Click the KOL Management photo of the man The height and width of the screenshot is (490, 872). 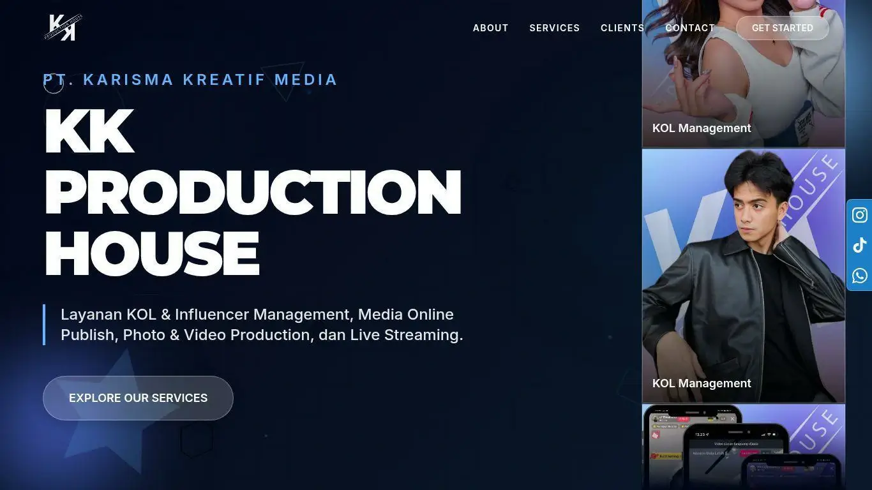click(x=742, y=274)
